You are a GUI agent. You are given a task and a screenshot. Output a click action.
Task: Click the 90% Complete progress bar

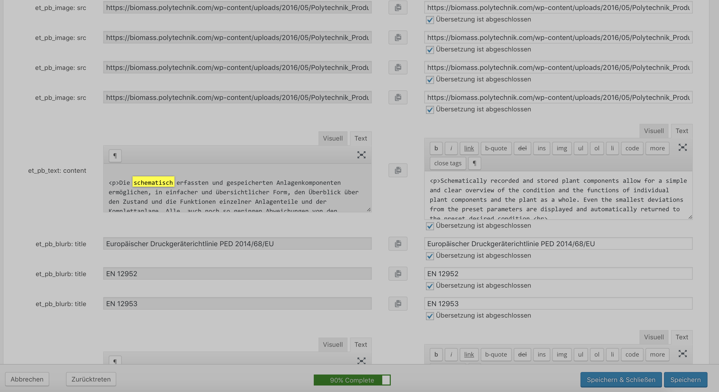pos(352,380)
